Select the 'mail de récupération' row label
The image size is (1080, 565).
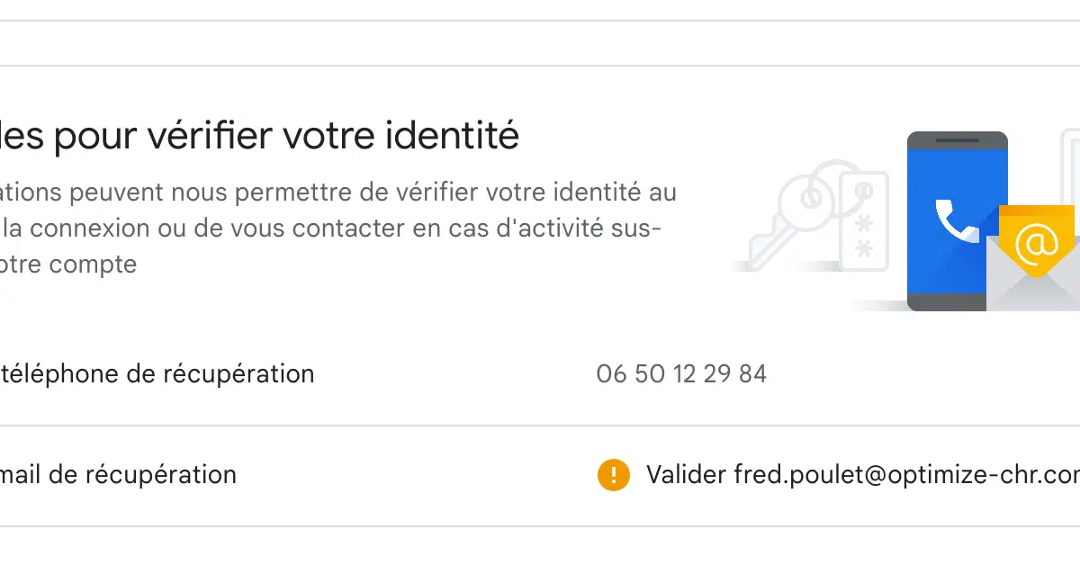coord(118,475)
